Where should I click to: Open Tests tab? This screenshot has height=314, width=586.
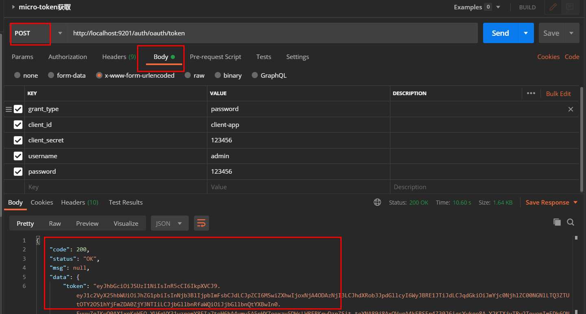click(x=264, y=57)
